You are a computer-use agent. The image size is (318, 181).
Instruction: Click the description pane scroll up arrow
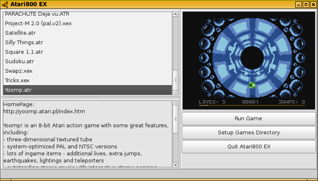pos(176,103)
